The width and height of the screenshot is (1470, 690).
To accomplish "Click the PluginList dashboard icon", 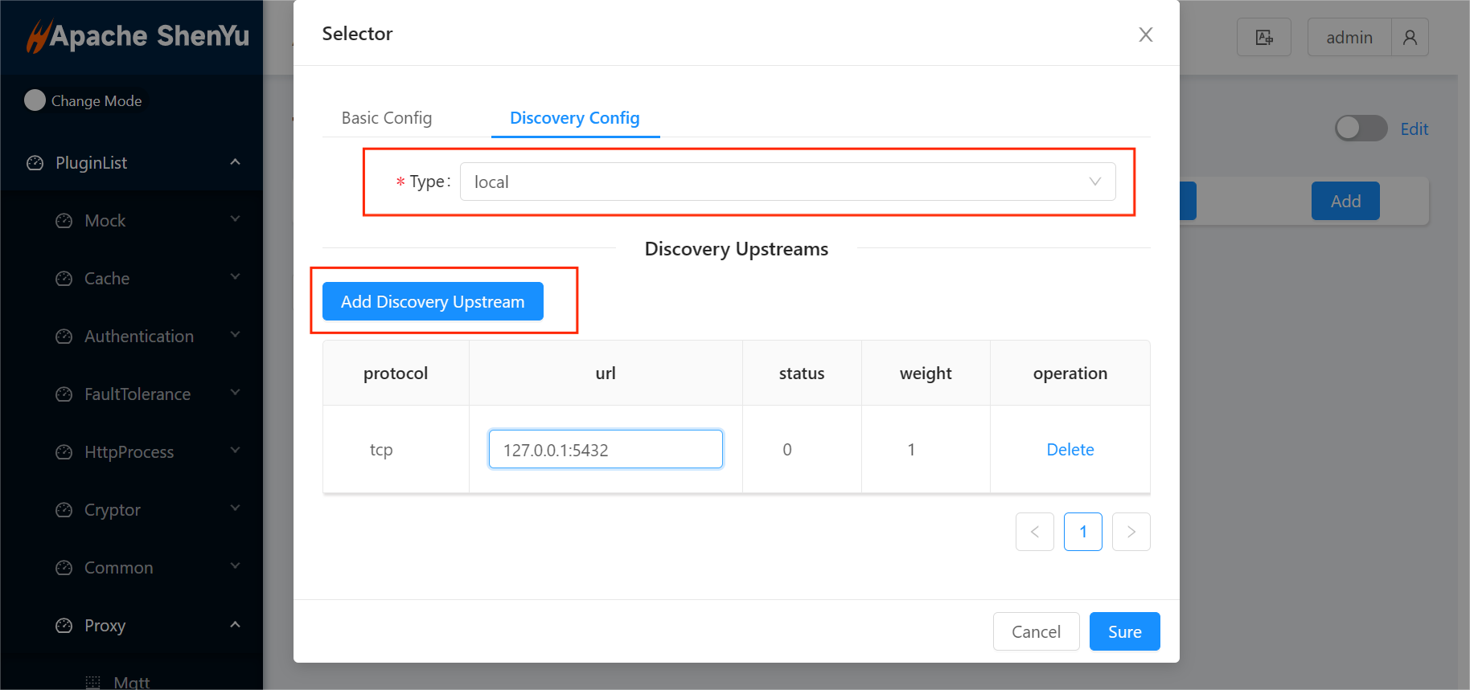I will click(35, 163).
